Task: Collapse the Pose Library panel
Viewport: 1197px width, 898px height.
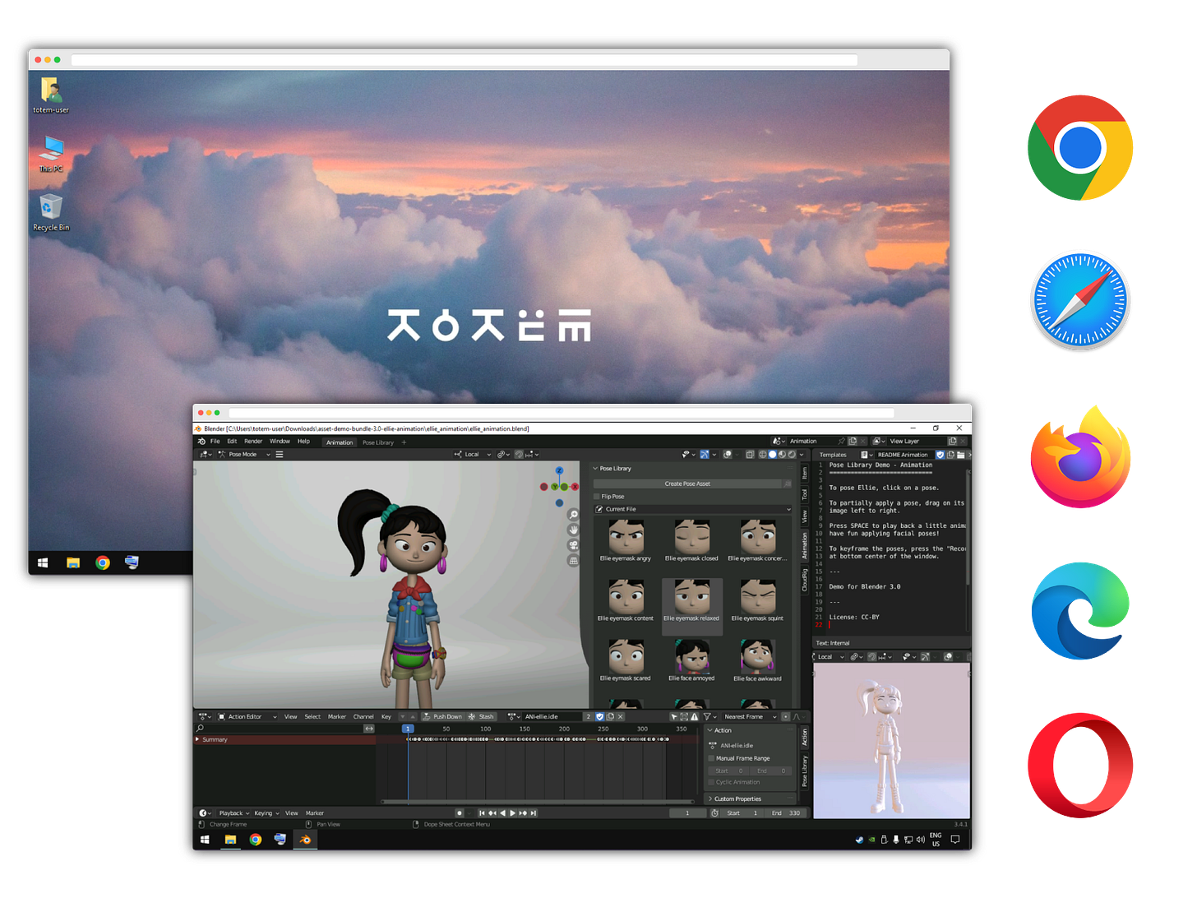Action: [595, 469]
